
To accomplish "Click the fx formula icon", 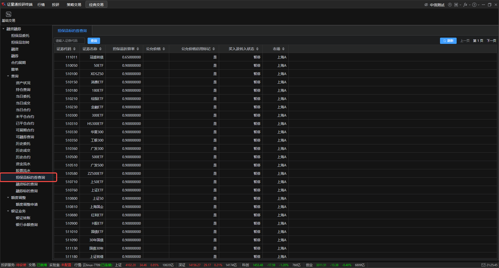I will click(465, 5).
